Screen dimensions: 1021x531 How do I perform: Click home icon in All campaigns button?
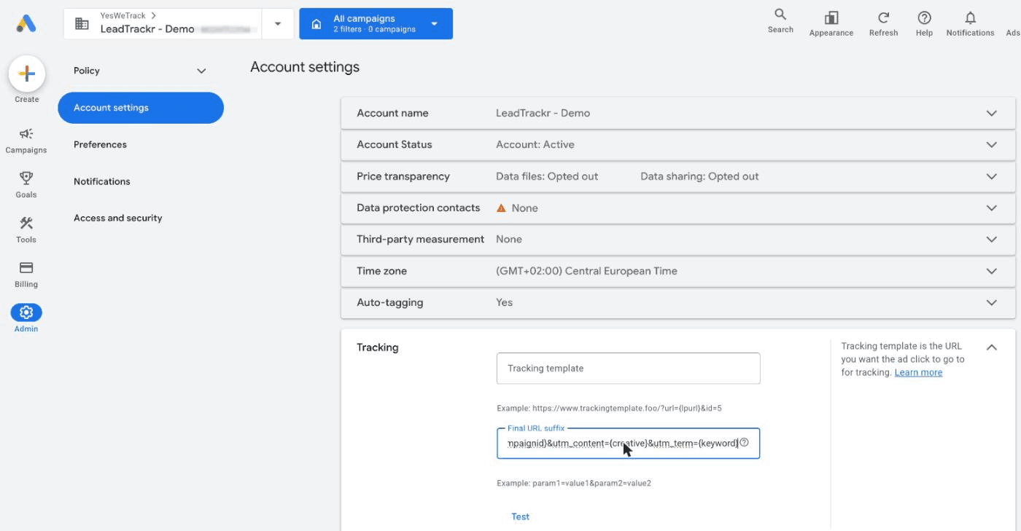pos(317,24)
